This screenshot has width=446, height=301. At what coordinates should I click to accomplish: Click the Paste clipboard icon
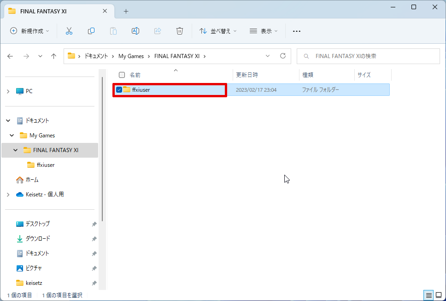pos(113,31)
